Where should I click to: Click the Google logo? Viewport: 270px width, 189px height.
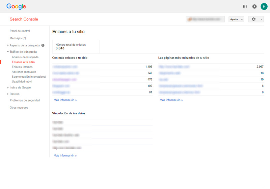[16, 6]
